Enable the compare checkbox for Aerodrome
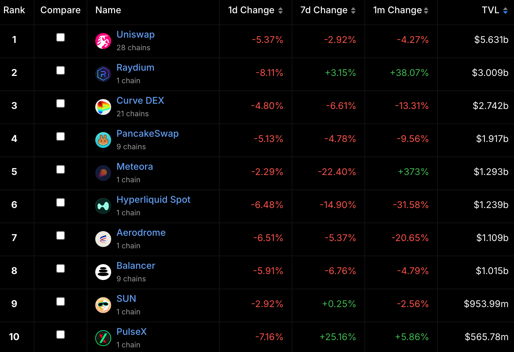514x352 pixels. pos(61,235)
